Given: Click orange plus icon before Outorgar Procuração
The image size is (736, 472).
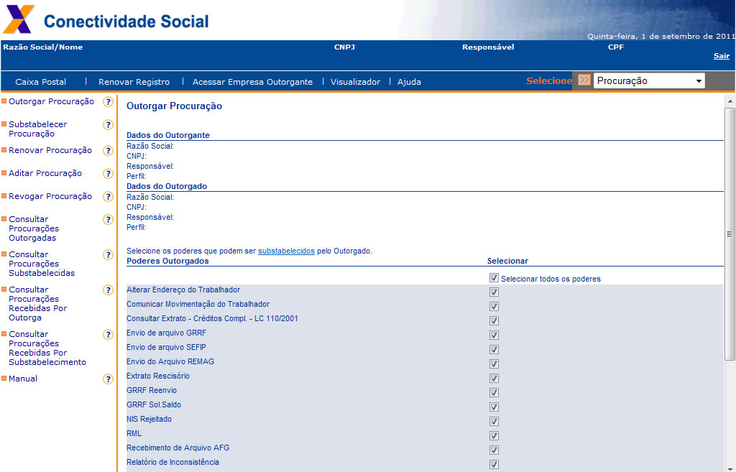Looking at the screenshot, I should click(x=4, y=101).
